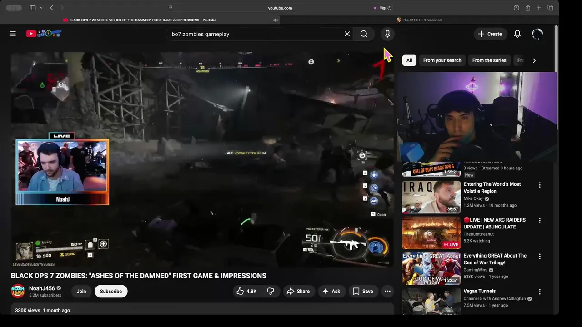Run search with the magnifier button
The image size is (582, 327).
click(x=364, y=34)
